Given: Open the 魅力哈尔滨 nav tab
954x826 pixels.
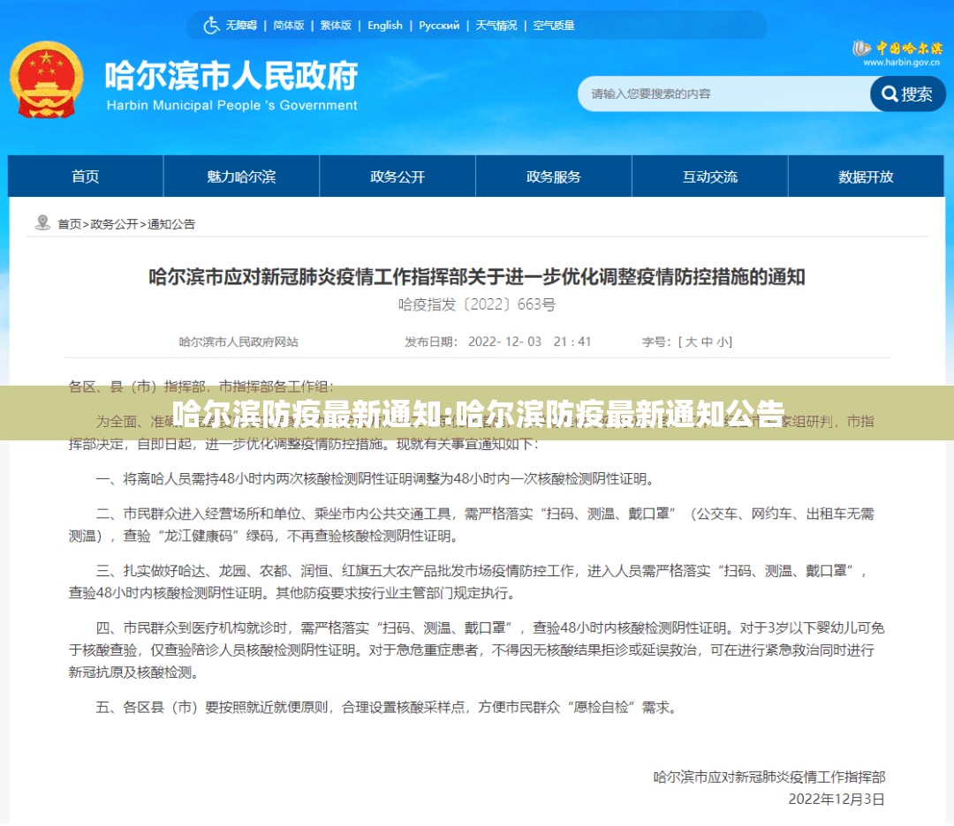Looking at the screenshot, I should pos(241,176).
